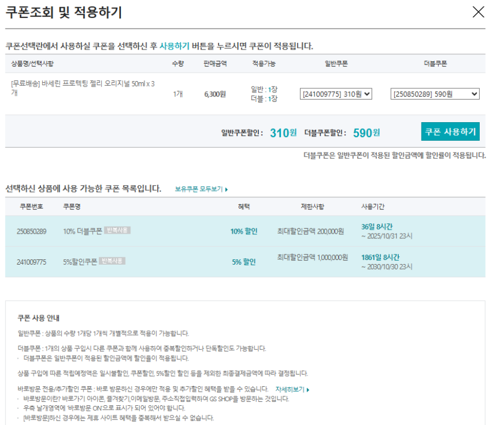
Task: Click the 5% 할인 benefit text
Action: 243,262
